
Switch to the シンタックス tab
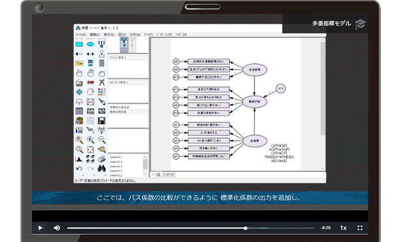(168, 174)
